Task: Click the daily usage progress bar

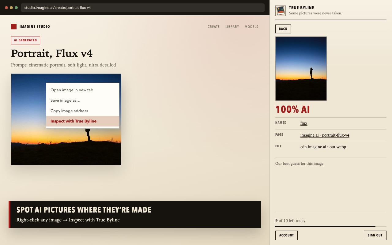Action: [x=331, y=226]
